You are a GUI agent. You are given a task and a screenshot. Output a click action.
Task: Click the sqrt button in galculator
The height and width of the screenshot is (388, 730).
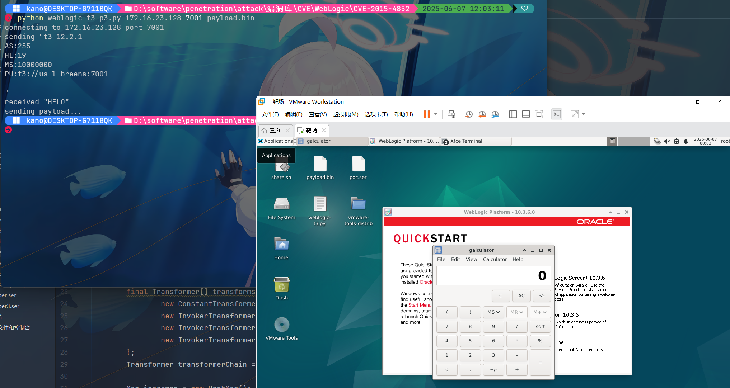pyautogui.click(x=540, y=327)
